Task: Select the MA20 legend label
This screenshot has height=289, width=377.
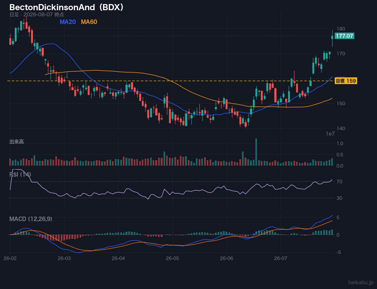Action: [x=68, y=22]
